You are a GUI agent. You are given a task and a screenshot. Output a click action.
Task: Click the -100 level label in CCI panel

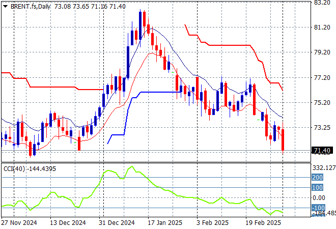318,208
